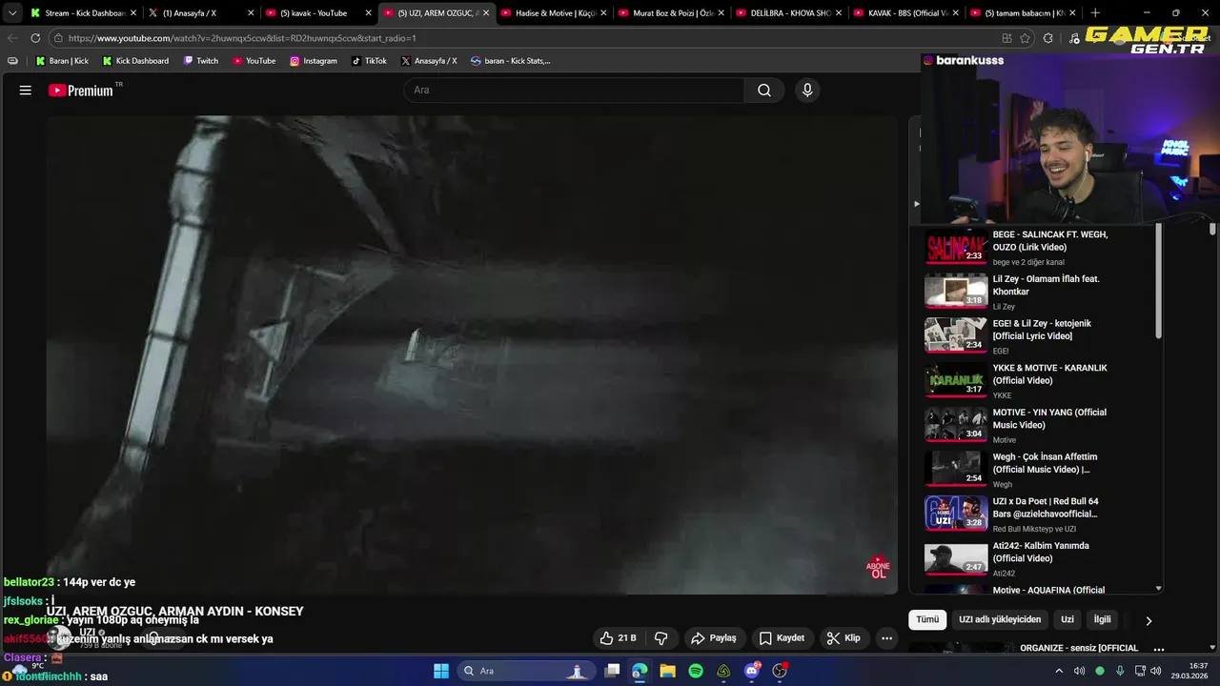Image resolution: width=1220 pixels, height=686 pixels.
Task: Open Spotify from the taskbar
Action: tap(696, 671)
